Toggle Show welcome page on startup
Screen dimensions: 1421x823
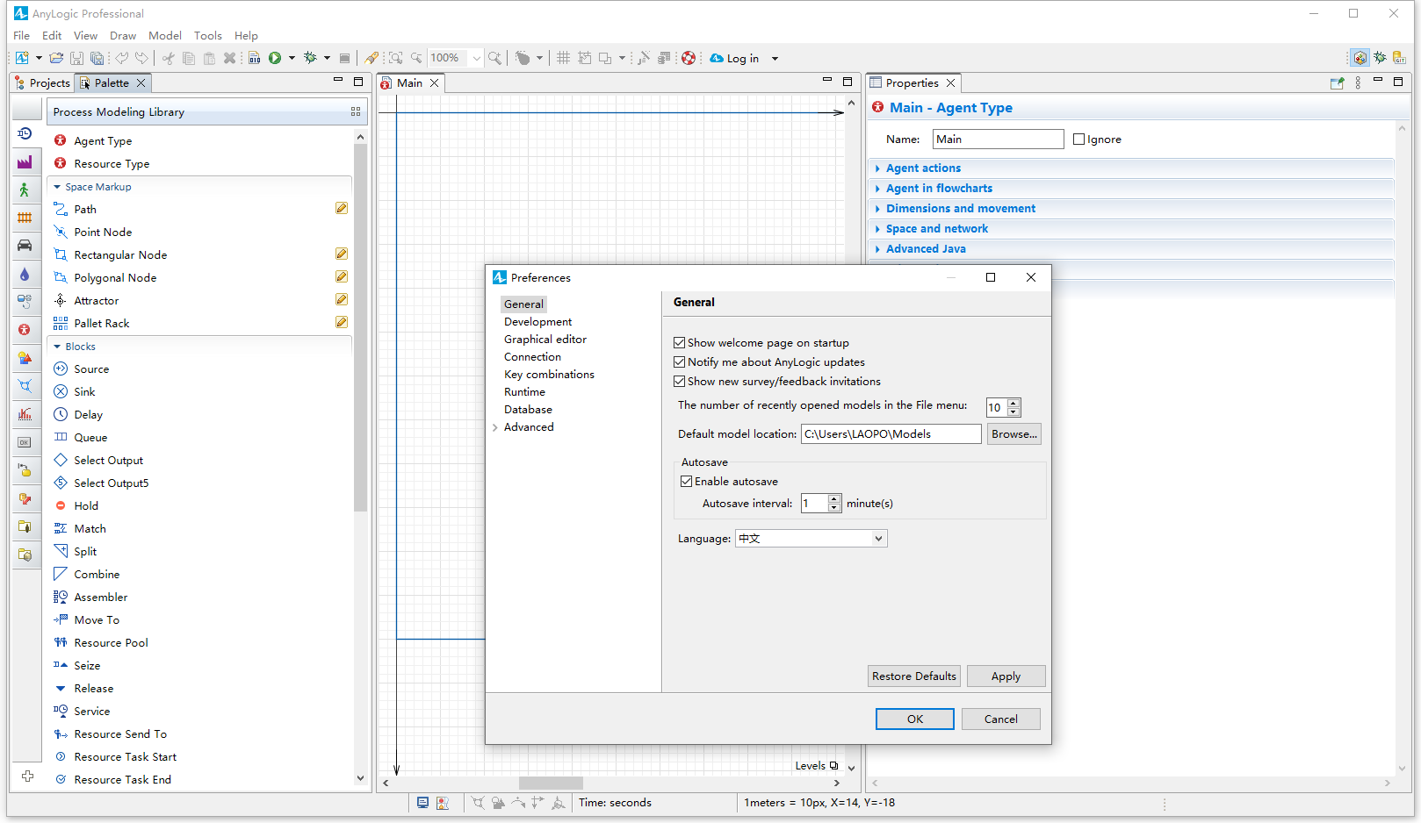pyautogui.click(x=679, y=343)
